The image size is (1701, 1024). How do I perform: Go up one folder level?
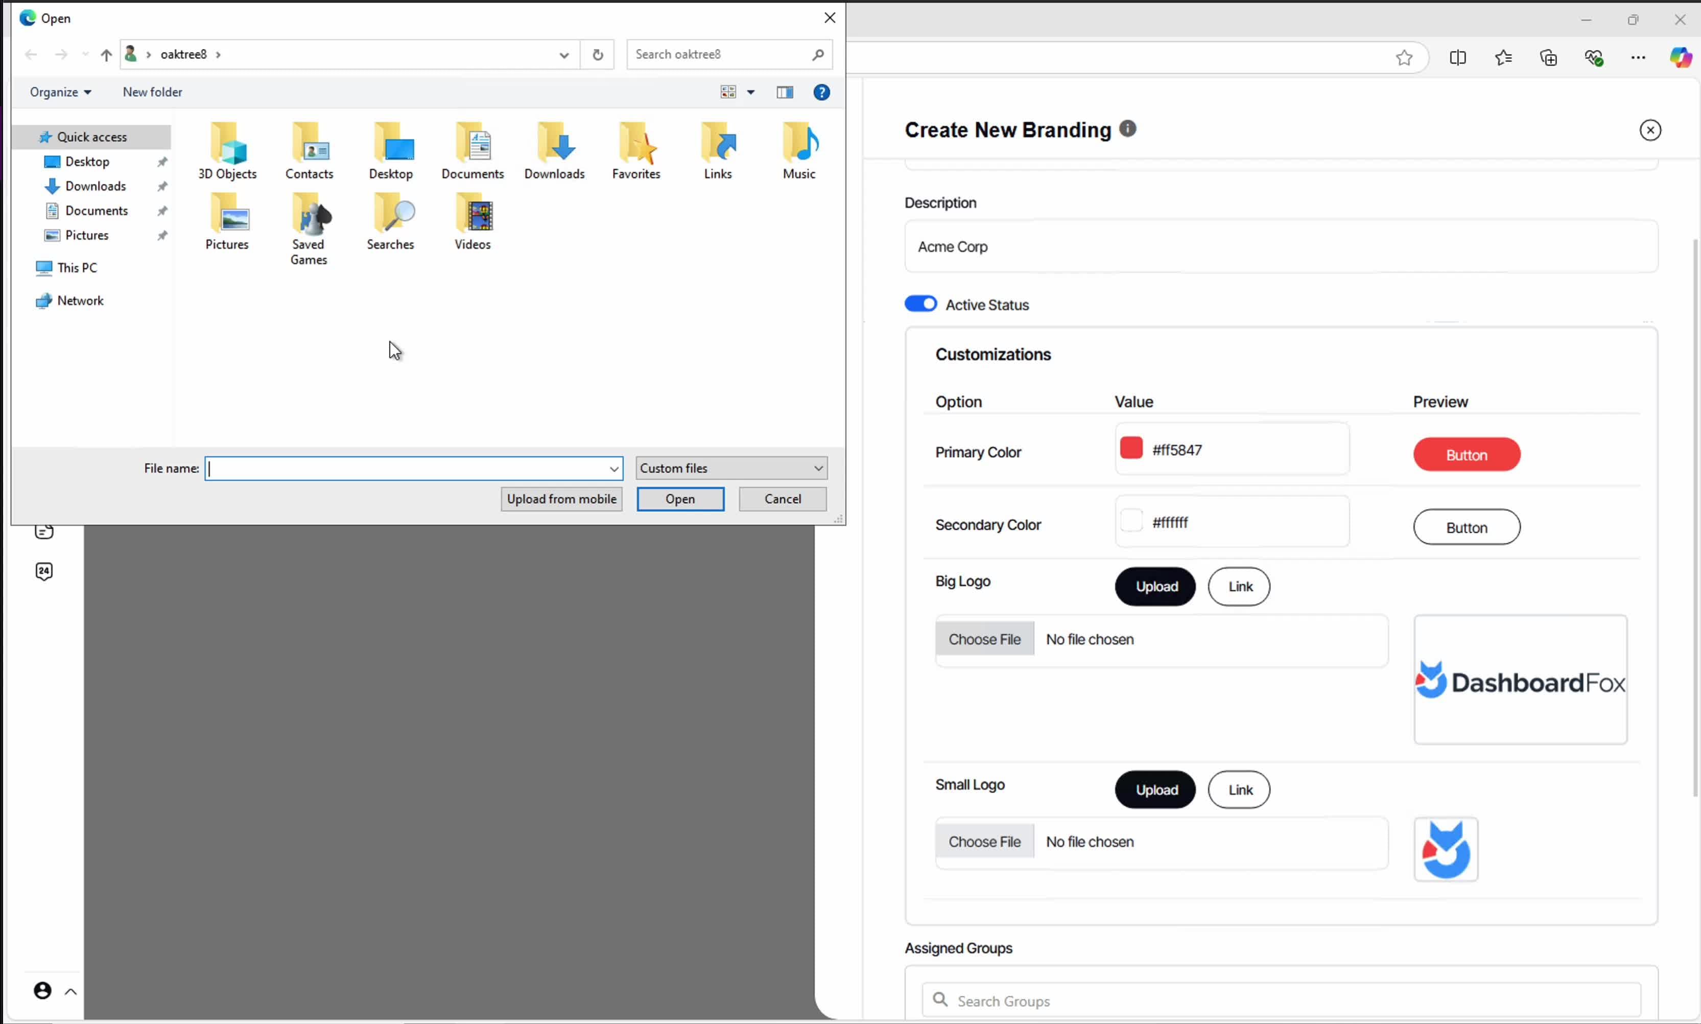(x=106, y=55)
